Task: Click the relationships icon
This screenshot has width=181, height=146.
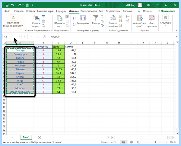Action: coord(128,21)
